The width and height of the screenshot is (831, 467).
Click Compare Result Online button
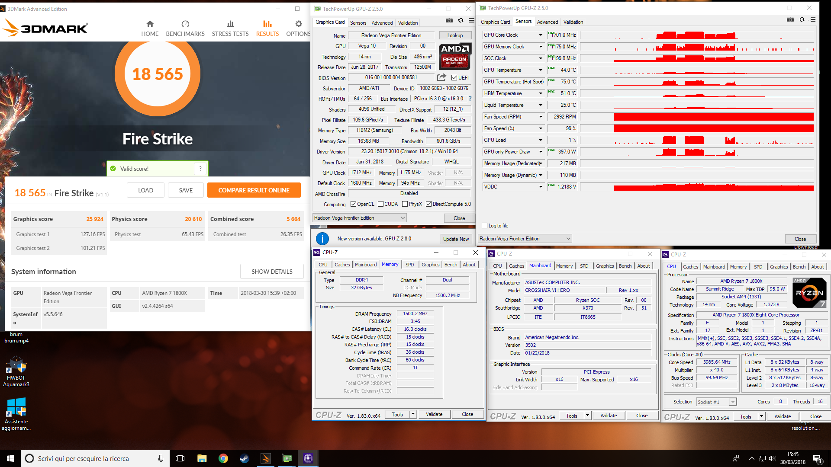pyautogui.click(x=254, y=190)
